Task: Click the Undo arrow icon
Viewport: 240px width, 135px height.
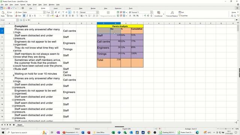Action: (x=13, y=8)
